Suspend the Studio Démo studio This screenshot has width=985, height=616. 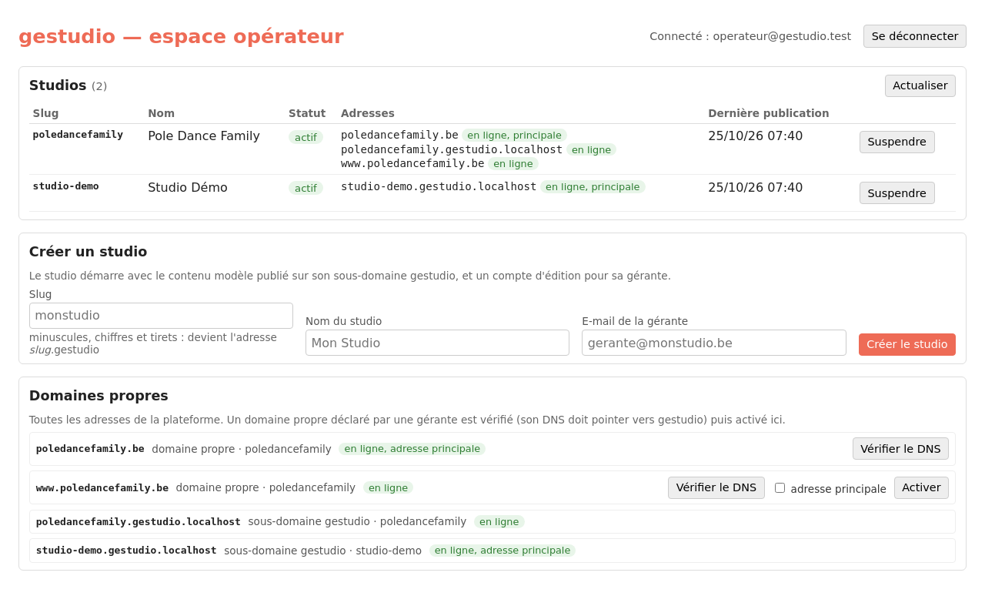tap(897, 192)
